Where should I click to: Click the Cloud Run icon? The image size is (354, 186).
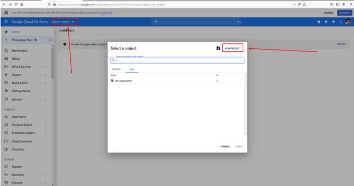[6, 149]
